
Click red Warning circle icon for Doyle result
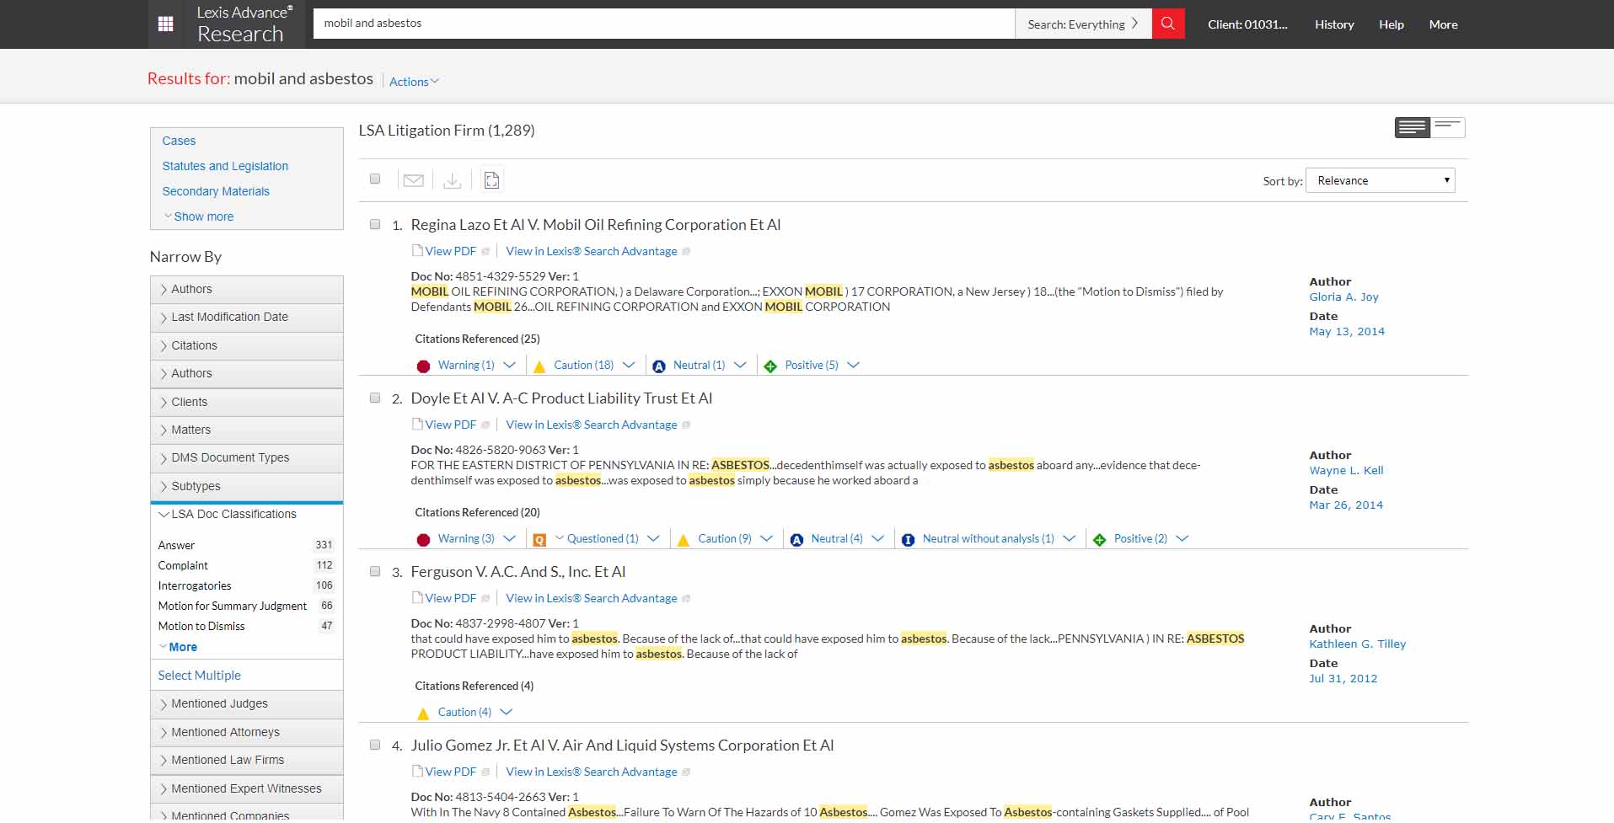point(424,540)
